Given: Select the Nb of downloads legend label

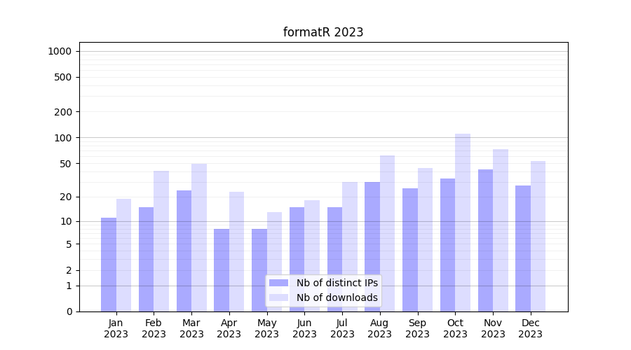Looking at the screenshot, I should [337, 297].
